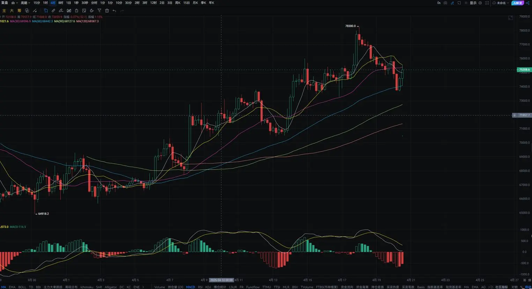Toggle the Alligator main indicator
This screenshot has height=289, width=532.
pos(111,287)
